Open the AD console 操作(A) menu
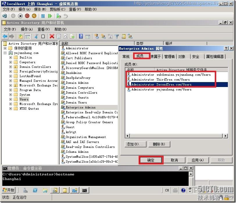 coord(27,29)
